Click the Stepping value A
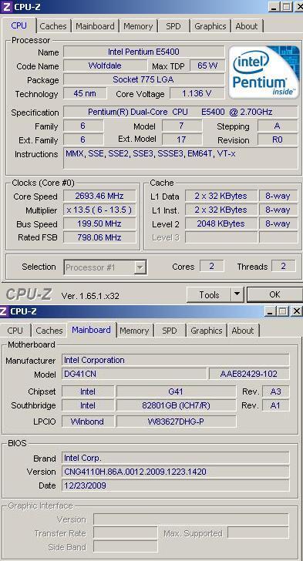This screenshot has height=561, width=303. 278,126
